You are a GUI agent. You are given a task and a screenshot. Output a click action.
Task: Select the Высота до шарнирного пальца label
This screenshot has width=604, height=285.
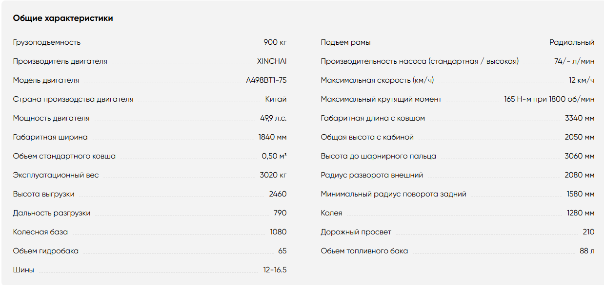[x=379, y=156]
